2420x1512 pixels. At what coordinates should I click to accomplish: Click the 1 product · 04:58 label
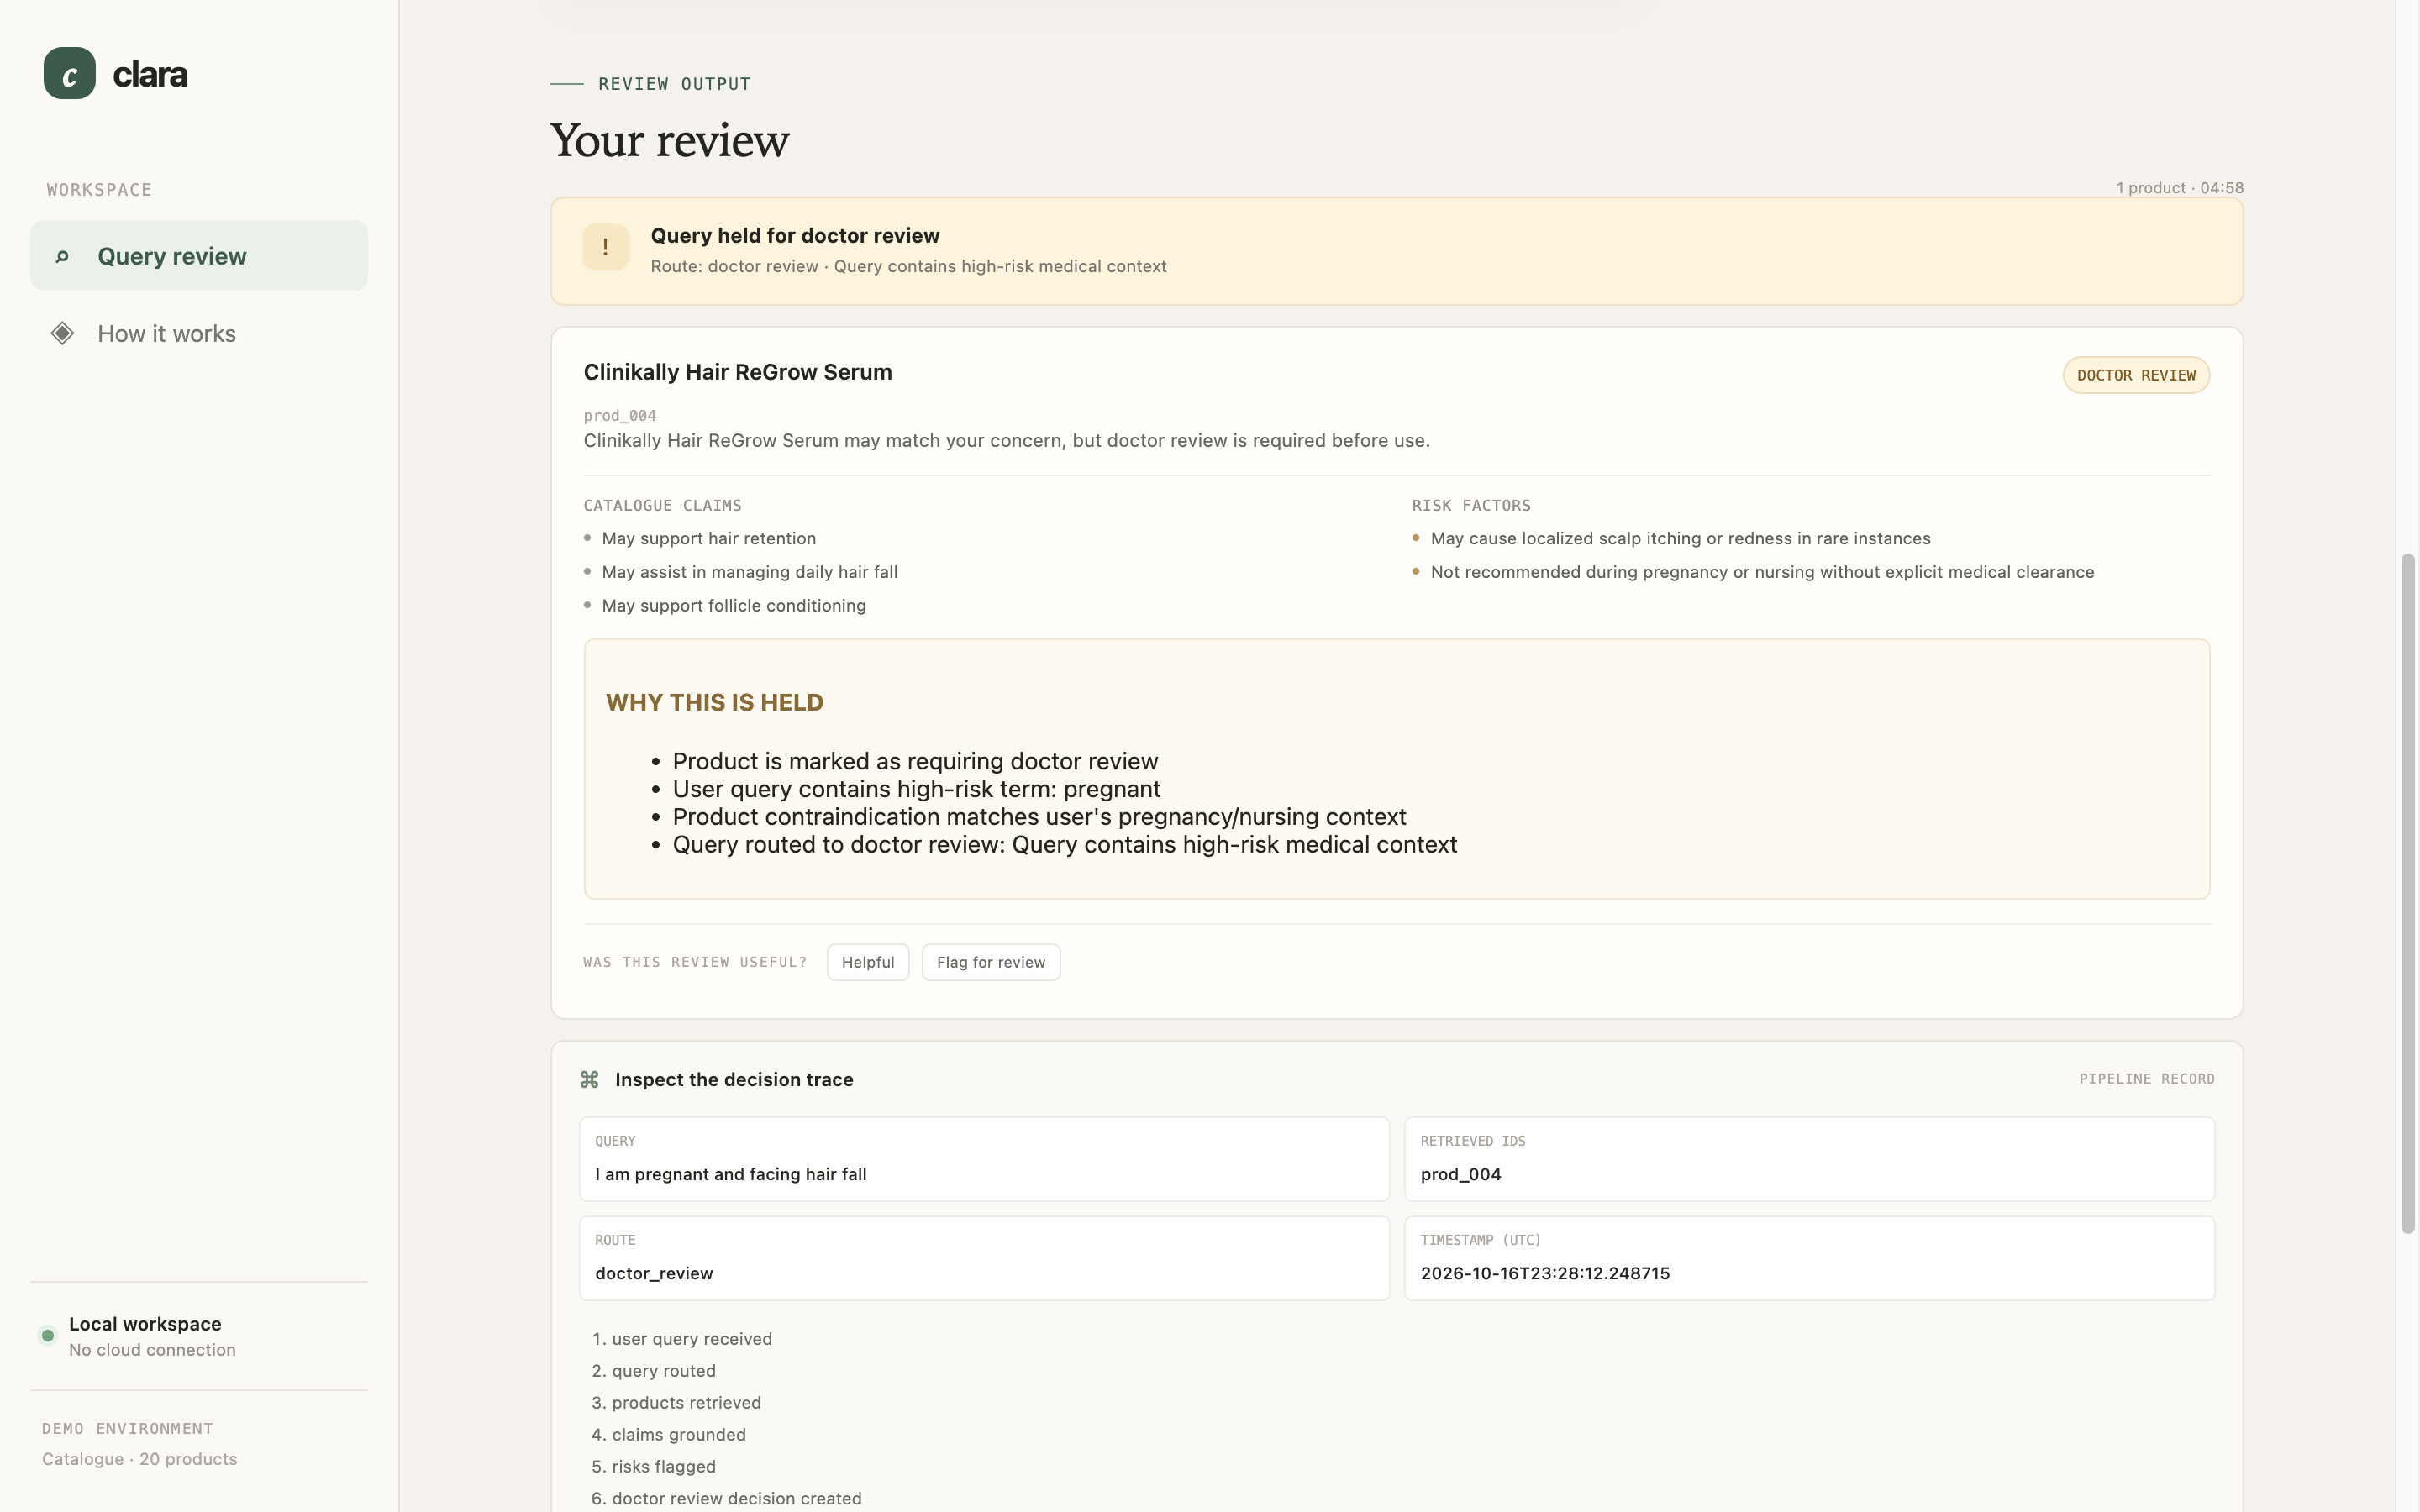coord(2180,188)
